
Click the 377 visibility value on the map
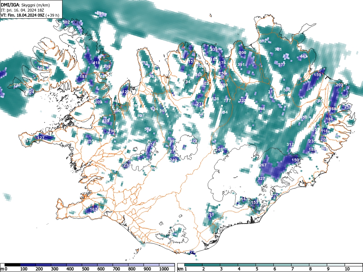pos(282,65)
